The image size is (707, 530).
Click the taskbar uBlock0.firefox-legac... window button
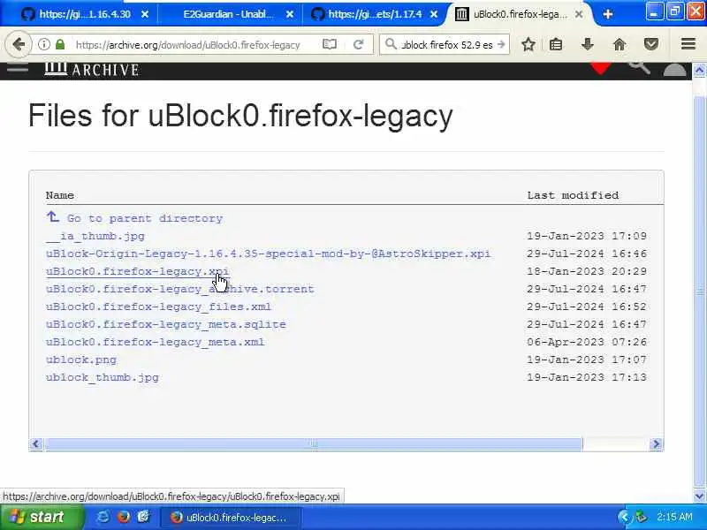pos(230,518)
